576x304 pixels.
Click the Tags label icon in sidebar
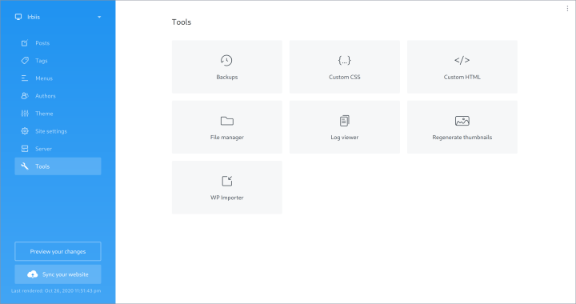[x=25, y=61]
